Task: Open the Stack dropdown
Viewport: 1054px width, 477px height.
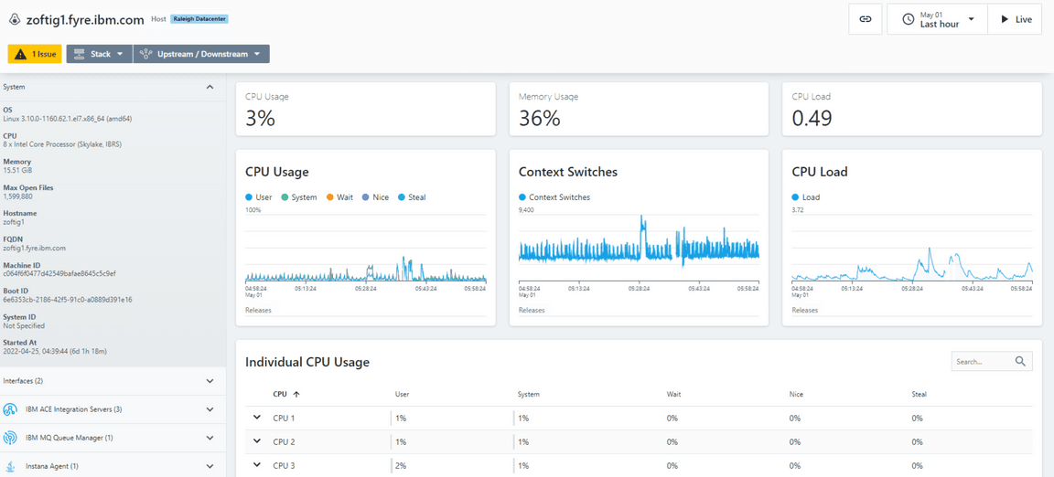Action: [99, 54]
